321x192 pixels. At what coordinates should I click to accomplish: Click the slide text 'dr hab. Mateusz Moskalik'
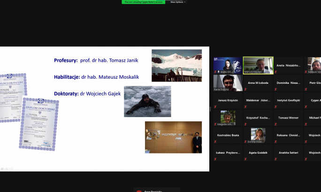(110, 77)
